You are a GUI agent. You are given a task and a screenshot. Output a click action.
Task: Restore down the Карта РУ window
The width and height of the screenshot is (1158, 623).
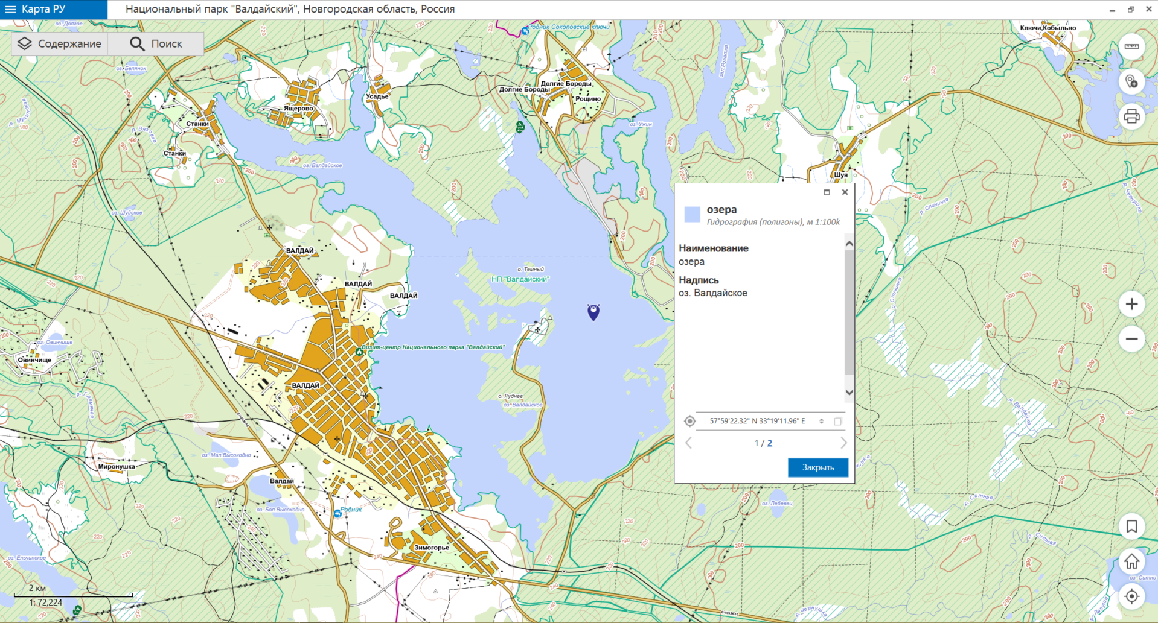[x=1131, y=10]
